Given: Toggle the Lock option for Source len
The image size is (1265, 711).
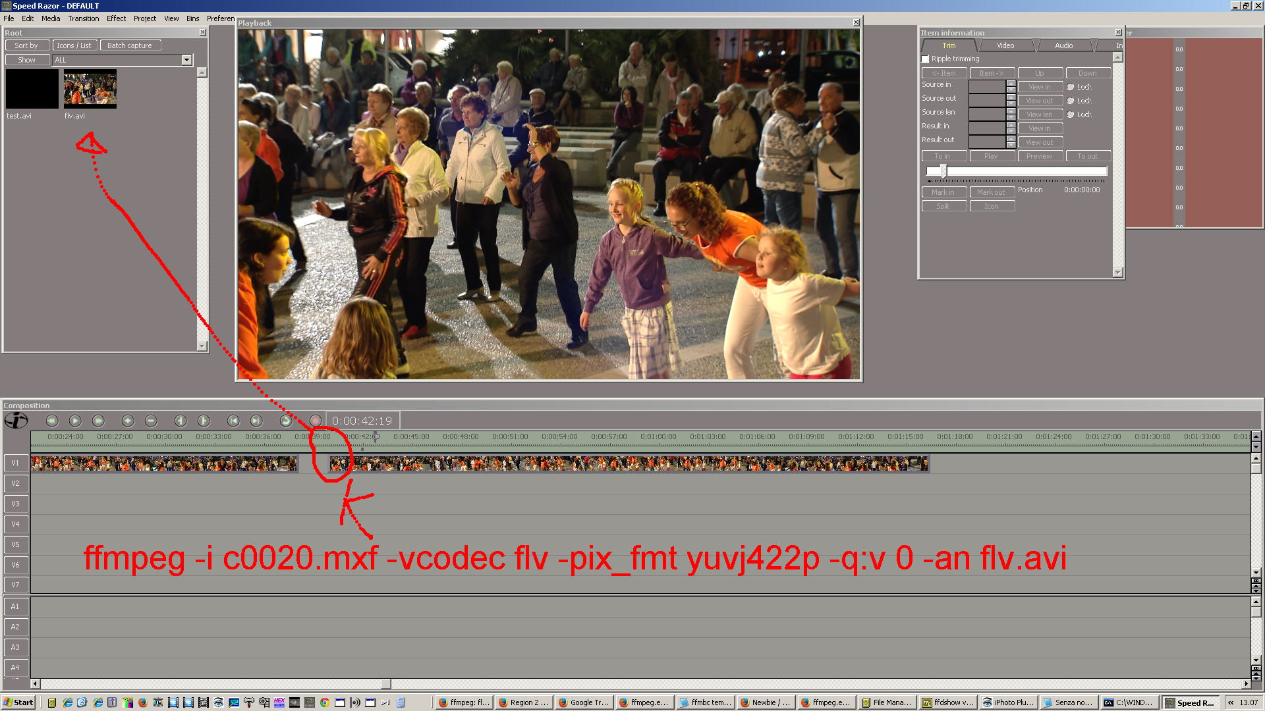Looking at the screenshot, I should click(x=1071, y=115).
